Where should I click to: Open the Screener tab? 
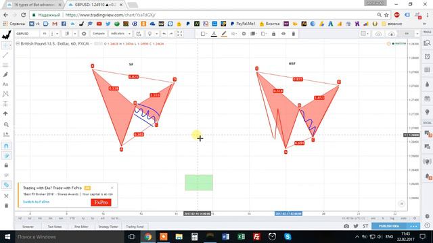28,227
